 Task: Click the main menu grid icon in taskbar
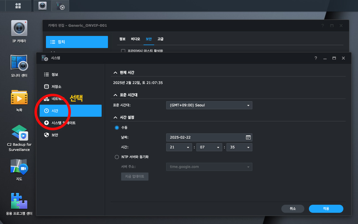[x=18, y=6]
